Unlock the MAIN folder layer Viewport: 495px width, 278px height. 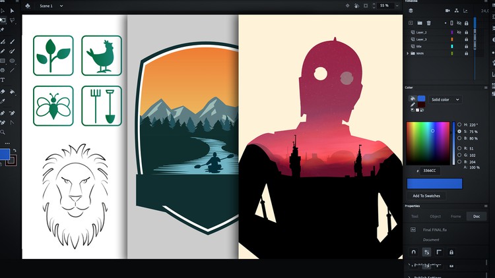(x=466, y=53)
